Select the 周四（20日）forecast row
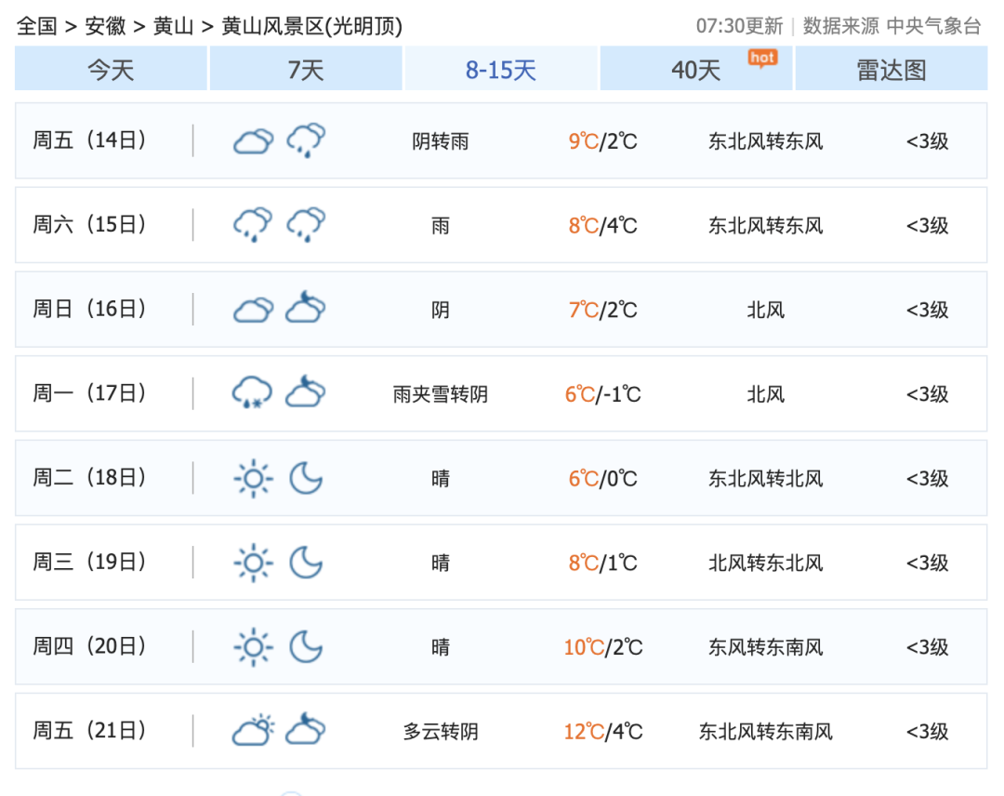The image size is (1004, 796). tap(501, 646)
